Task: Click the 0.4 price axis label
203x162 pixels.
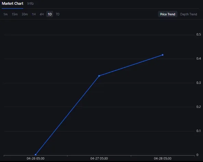Action: click(x=199, y=59)
